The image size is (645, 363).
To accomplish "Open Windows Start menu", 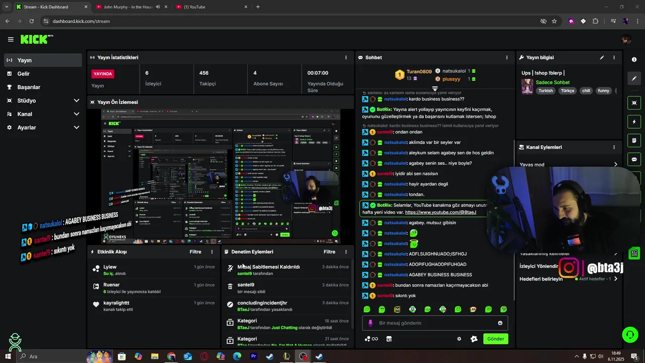I will pos(8,356).
